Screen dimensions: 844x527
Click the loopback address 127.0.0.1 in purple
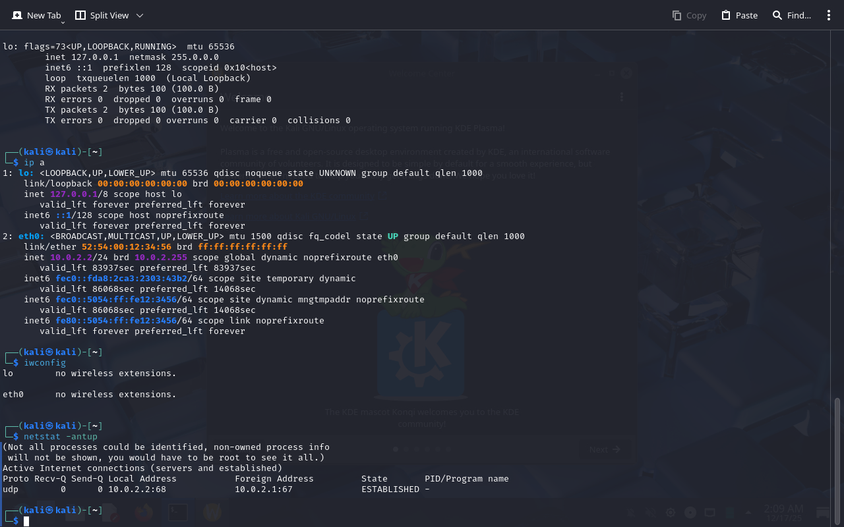coord(74,194)
